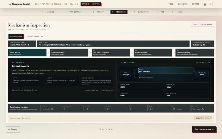Image resolution: width=222 pixels, height=139 pixels.
Task: Go to step 2 Replay
Action: coord(97,12)
